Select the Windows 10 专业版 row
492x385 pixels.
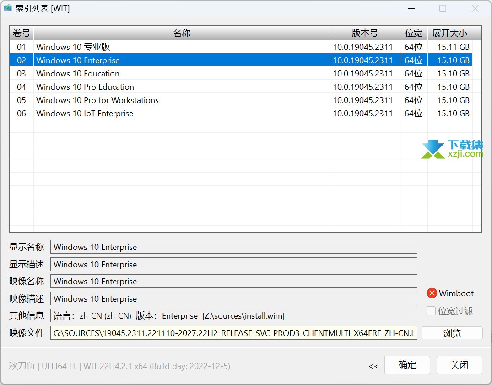(241, 47)
